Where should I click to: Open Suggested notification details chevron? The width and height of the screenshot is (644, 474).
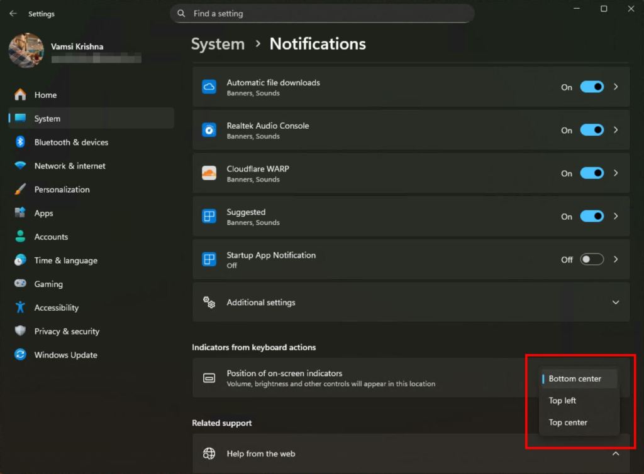(x=616, y=216)
